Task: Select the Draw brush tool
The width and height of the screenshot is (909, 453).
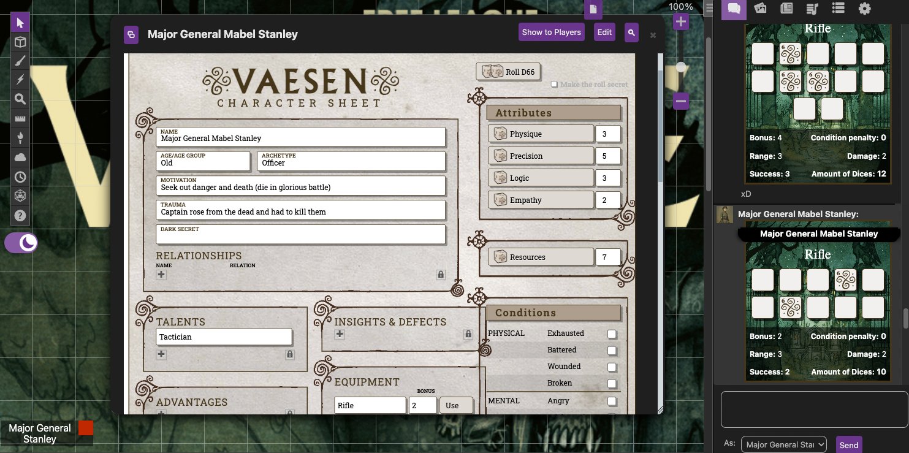Action: (20, 61)
